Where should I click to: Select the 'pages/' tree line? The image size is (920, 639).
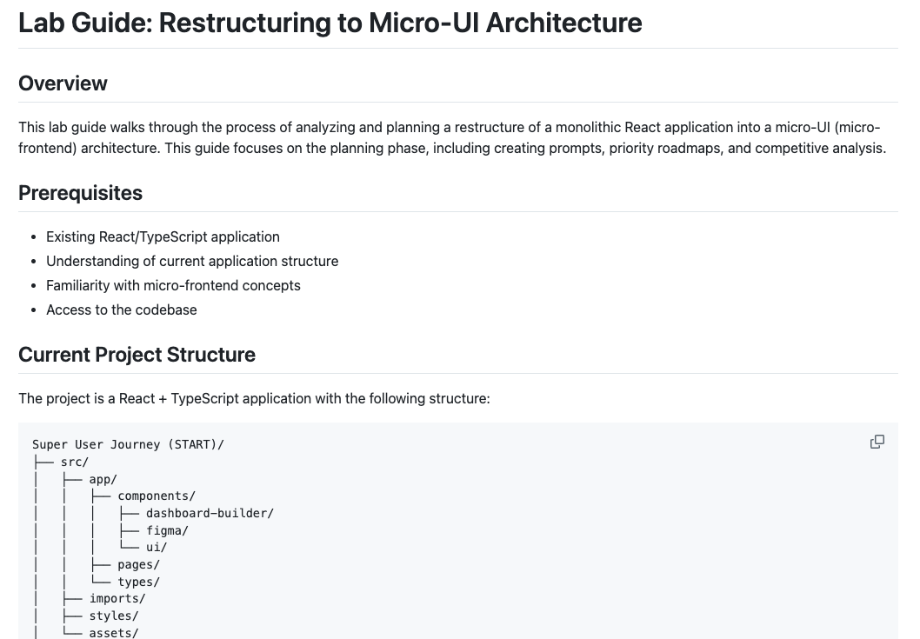point(138,564)
